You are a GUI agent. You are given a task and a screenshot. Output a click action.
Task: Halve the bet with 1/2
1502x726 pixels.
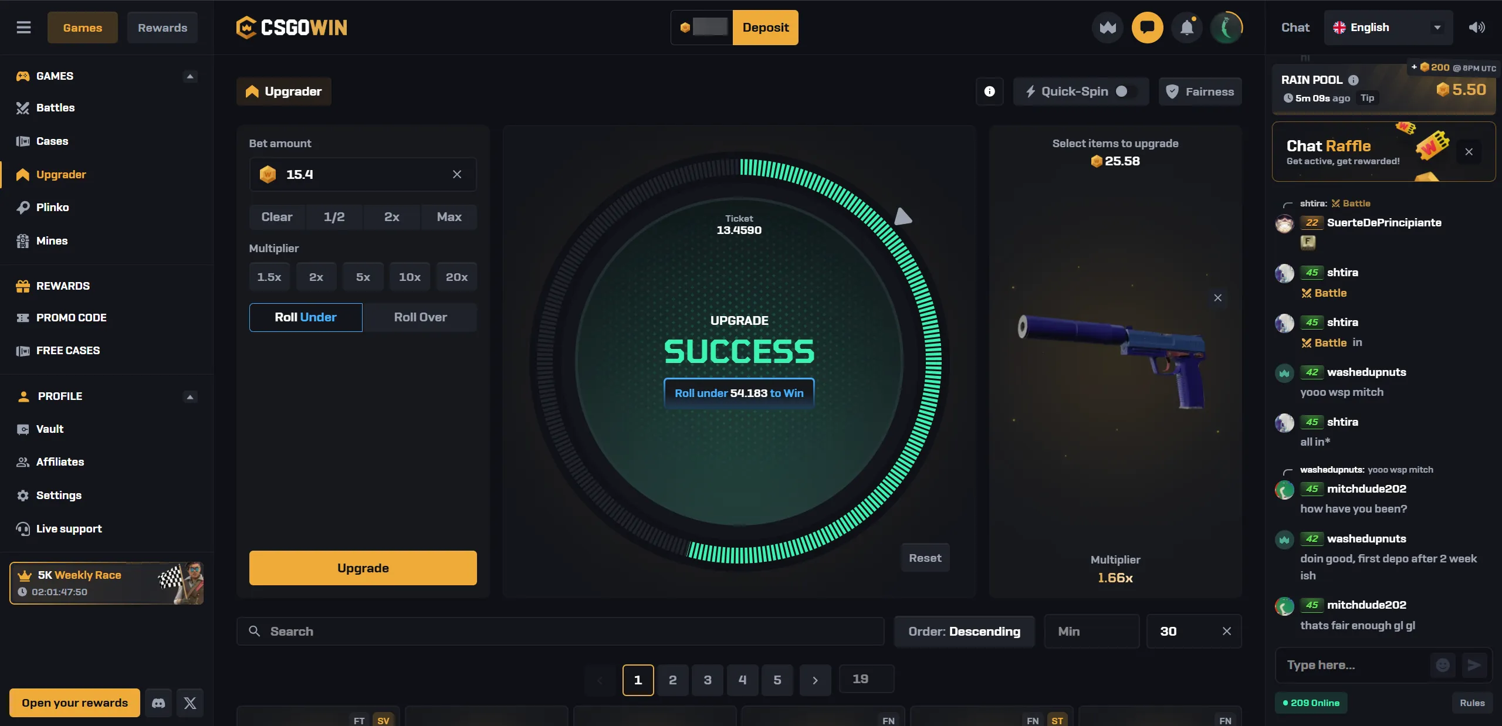tap(334, 217)
